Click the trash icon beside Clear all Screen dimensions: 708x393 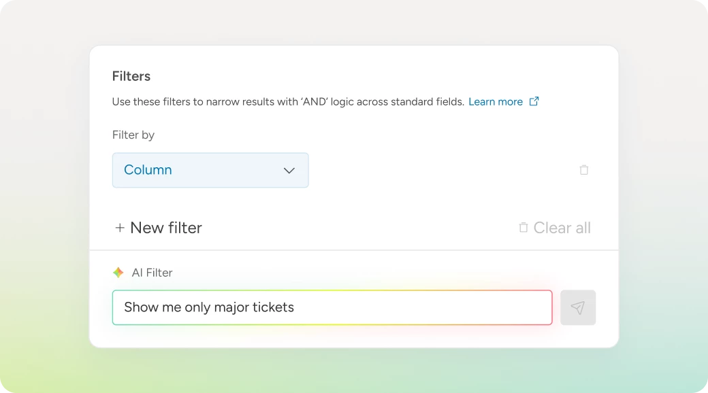524,228
